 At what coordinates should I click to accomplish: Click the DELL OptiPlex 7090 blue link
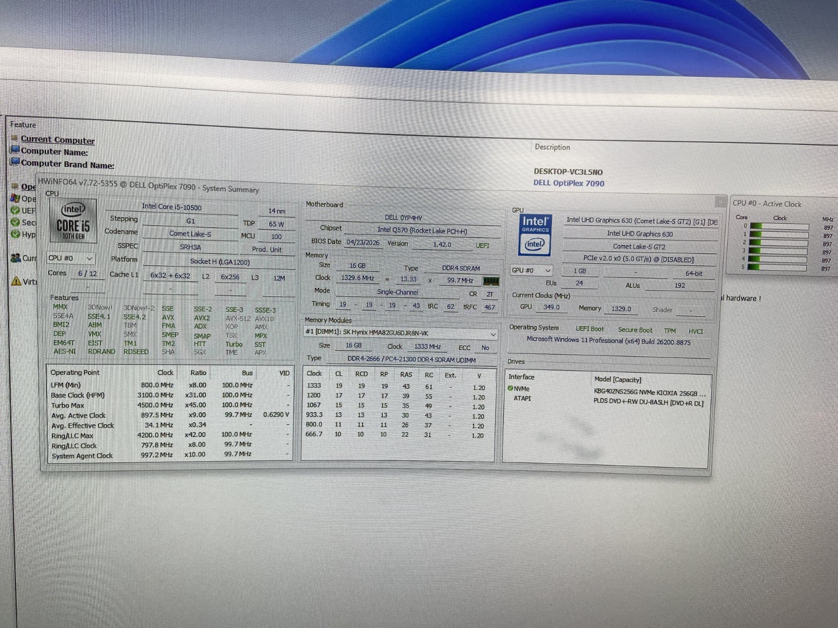pyautogui.click(x=569, y=183)
